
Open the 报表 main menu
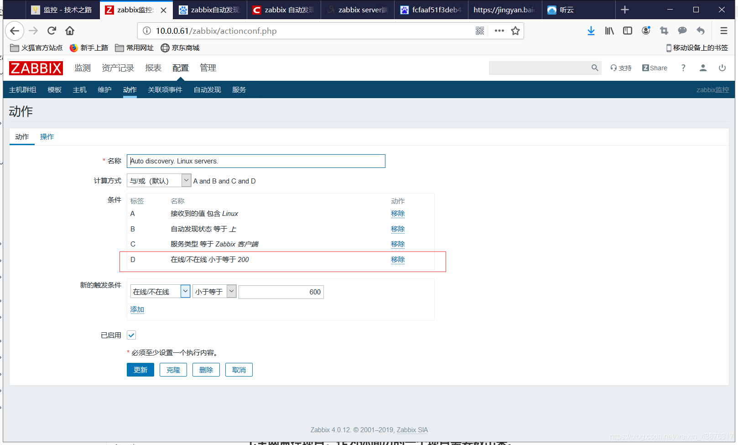pyautogui.click(x=153, y=68)
